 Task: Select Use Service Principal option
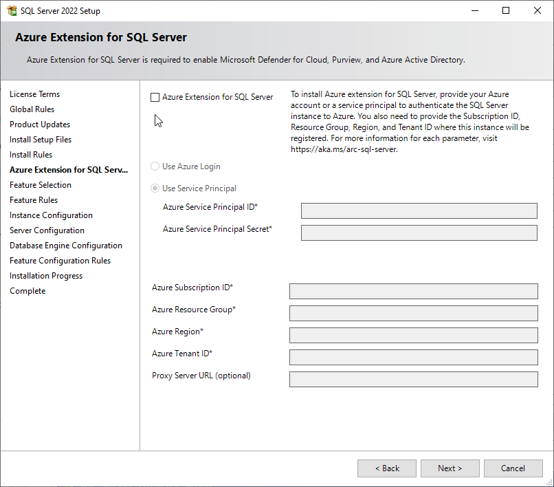click(x=155, y=188)
